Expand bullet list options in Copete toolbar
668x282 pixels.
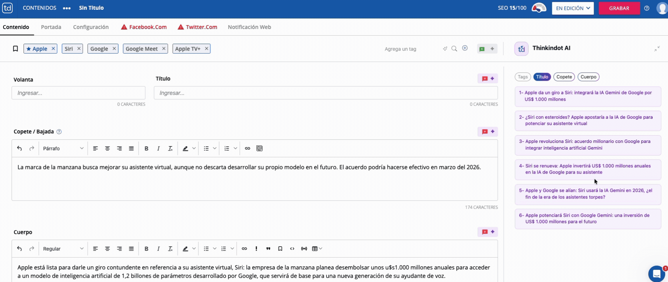point(215,149)
